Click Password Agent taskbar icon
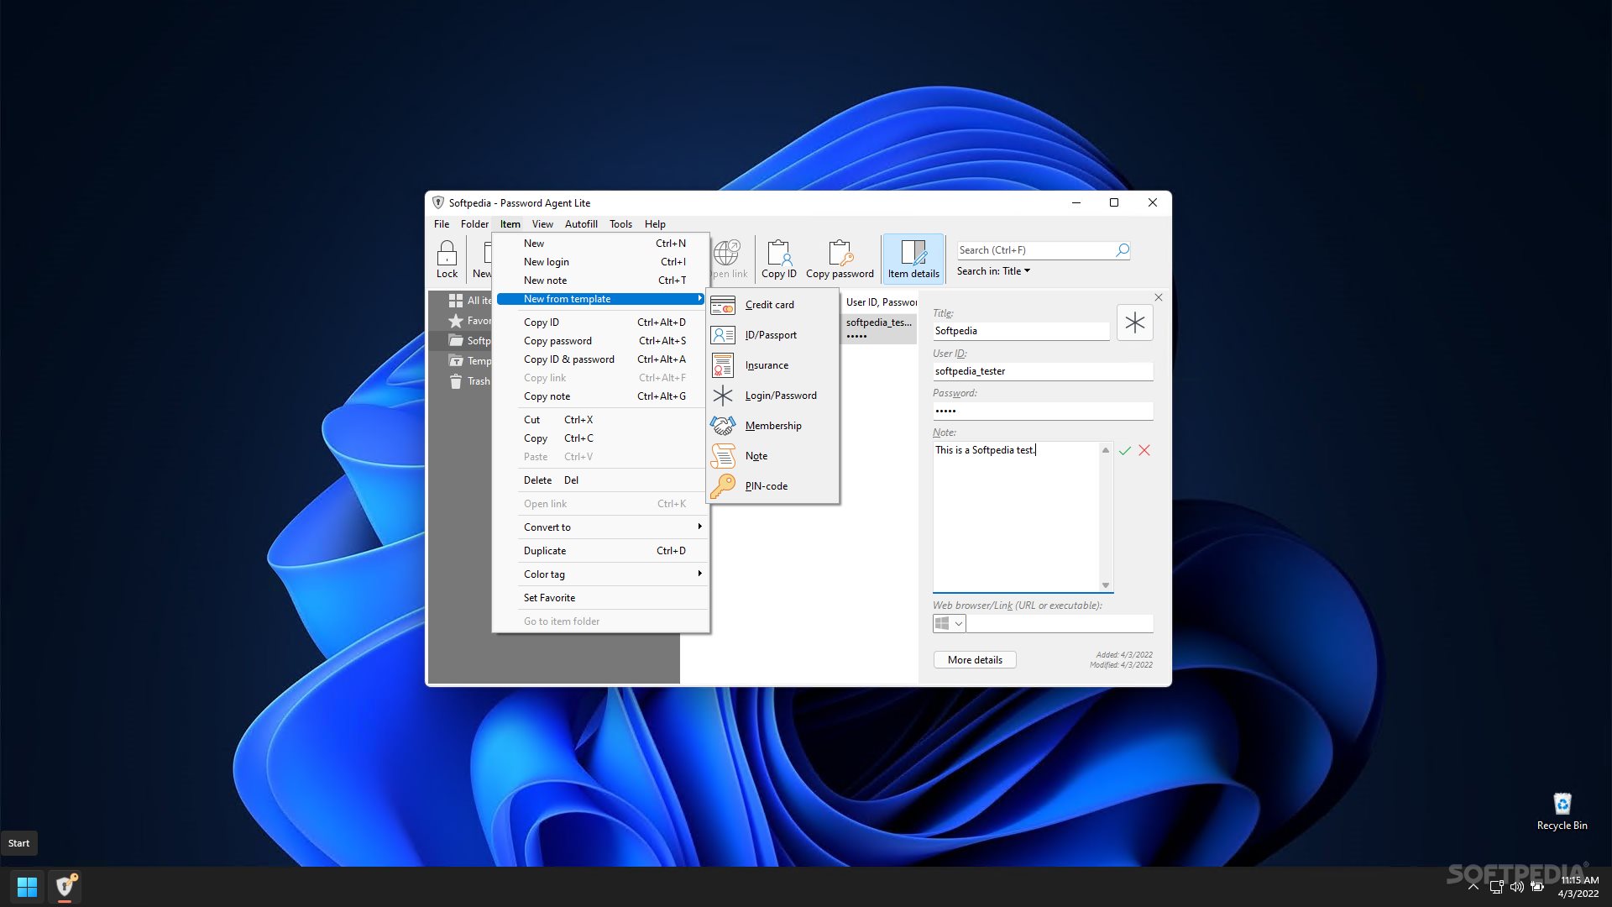 (65, 887)
